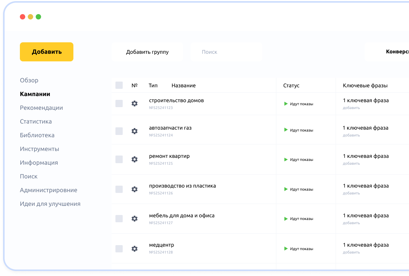Check the box for автозапчасти газ campaign
Screen dimensions: 409x276
[x=119, y=131]
